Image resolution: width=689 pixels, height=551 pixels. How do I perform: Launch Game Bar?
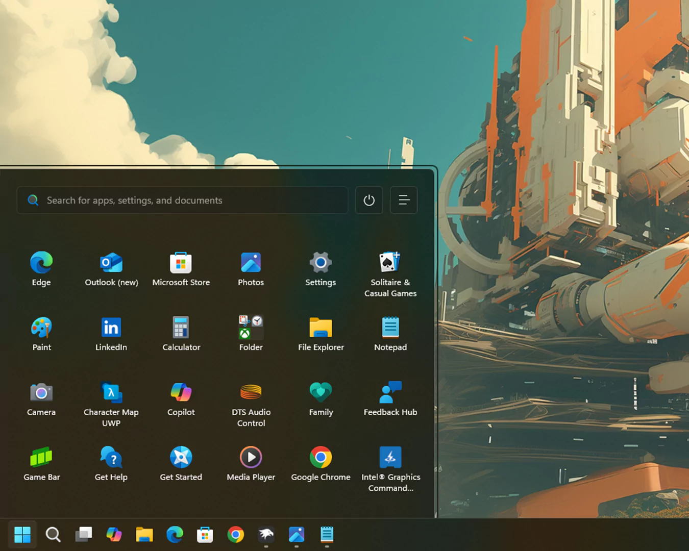(x=41, y=464)
